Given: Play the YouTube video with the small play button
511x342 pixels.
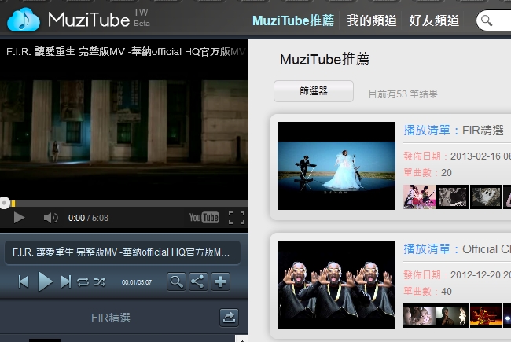Looking at the screenshot, I should click(x=19, y=218).
